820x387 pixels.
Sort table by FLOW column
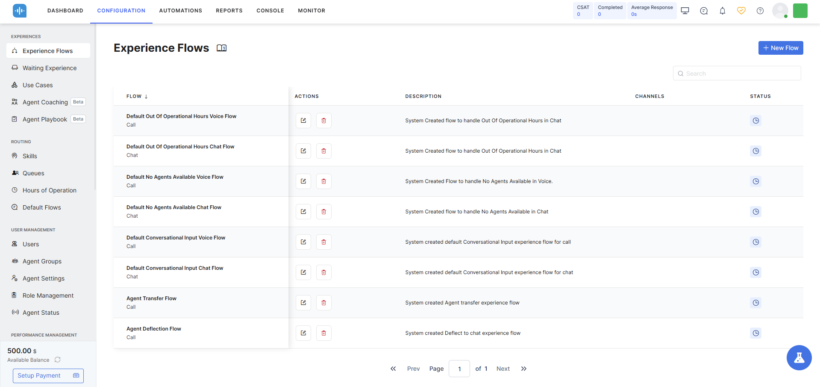tap(137, 97)
